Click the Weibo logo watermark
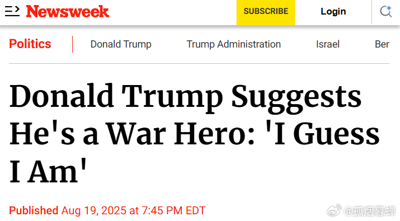This screenshot has height=221, width=400. tap(334, 210)
